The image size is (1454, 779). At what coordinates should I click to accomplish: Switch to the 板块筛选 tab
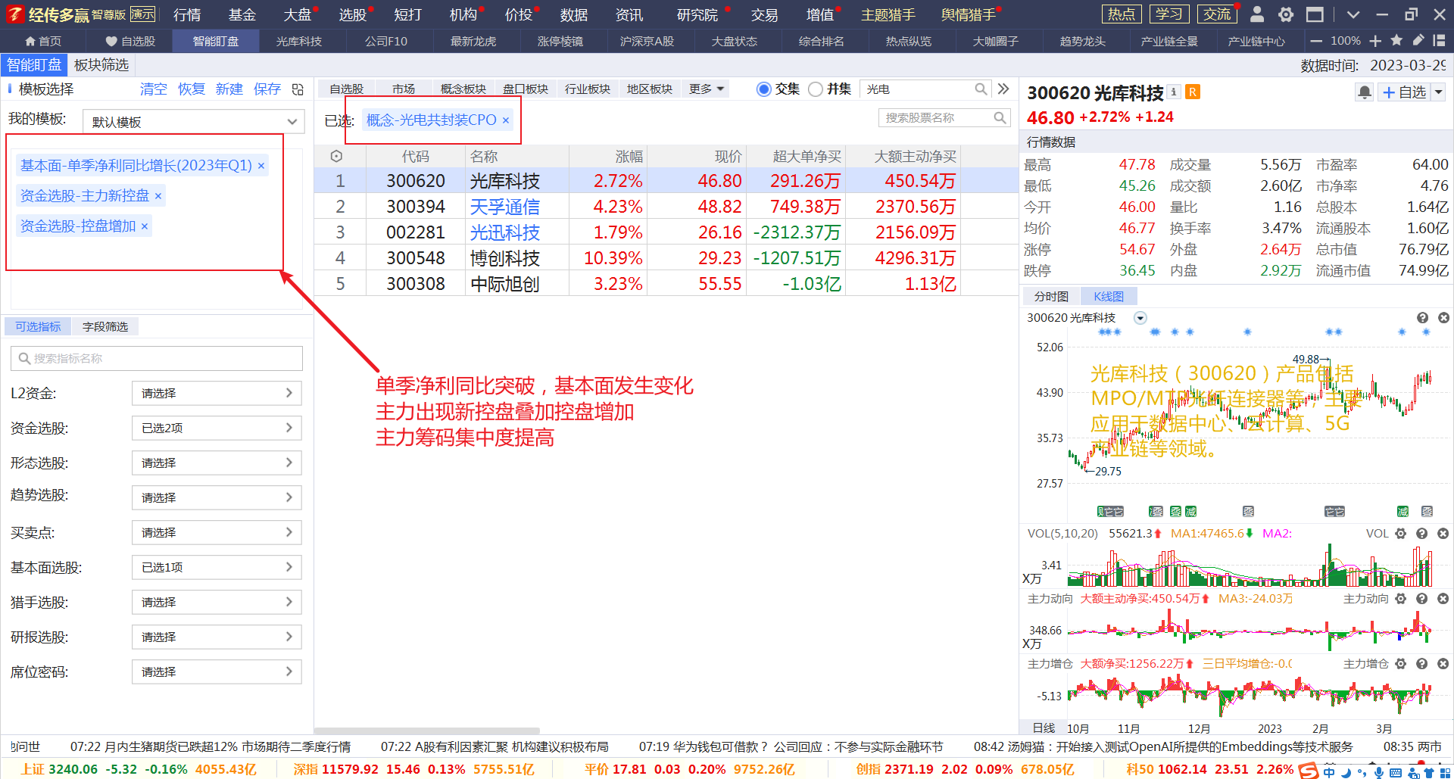(101, 65)
